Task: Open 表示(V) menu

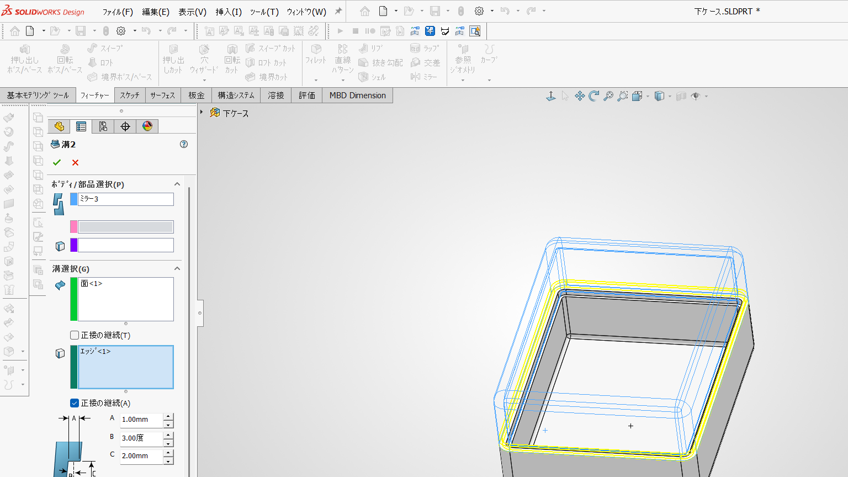Action: 192,12
